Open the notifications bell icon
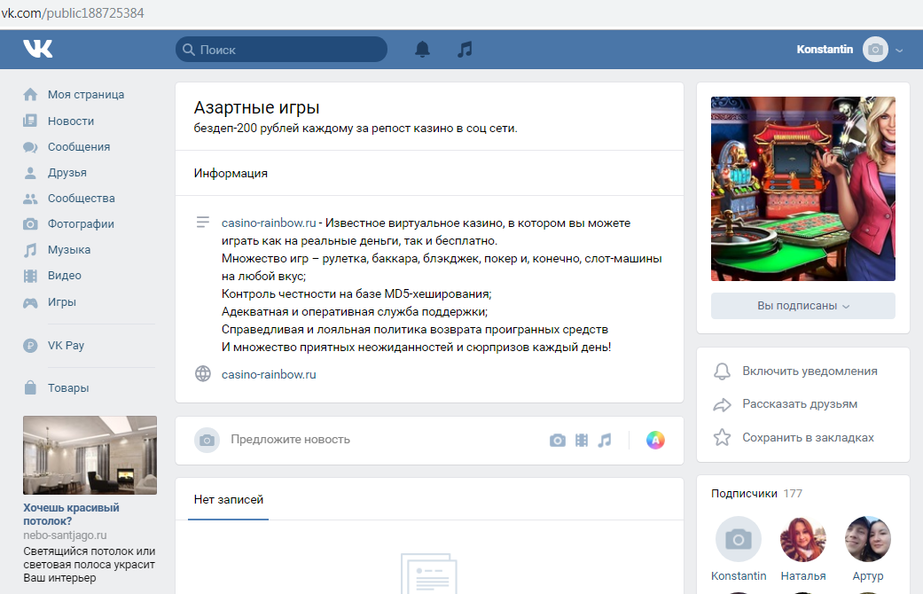923x594 pixels. [422, 50]
